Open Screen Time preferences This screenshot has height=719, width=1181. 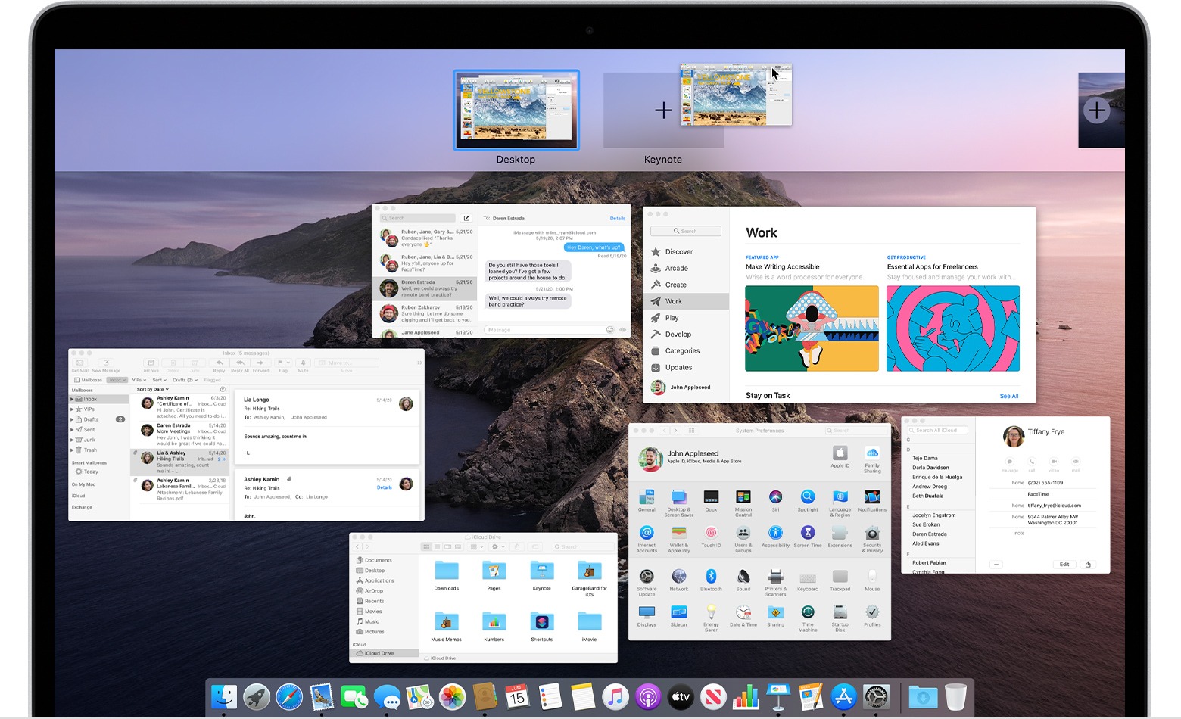[x=808, y=534]
